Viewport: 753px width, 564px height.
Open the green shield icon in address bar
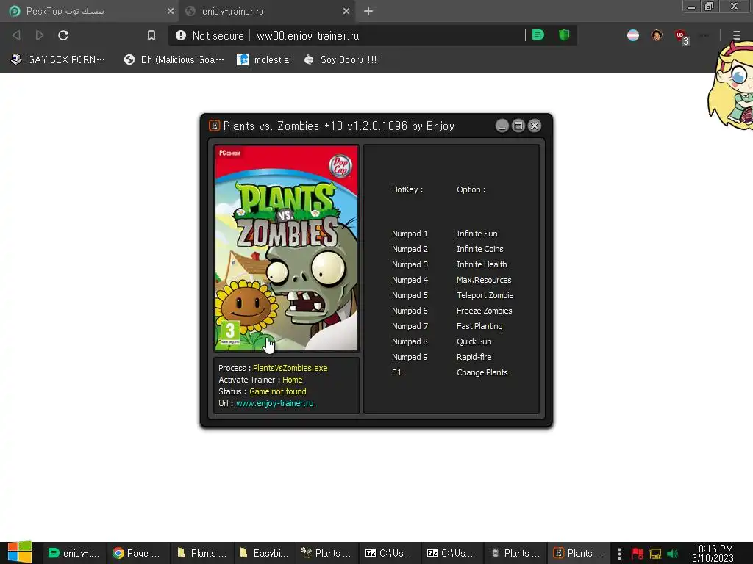click(564, 35)
